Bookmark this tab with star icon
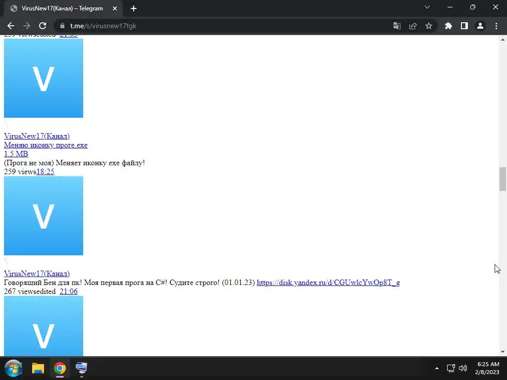The width and height of the screenshot is (507, 380). (429, 26)
